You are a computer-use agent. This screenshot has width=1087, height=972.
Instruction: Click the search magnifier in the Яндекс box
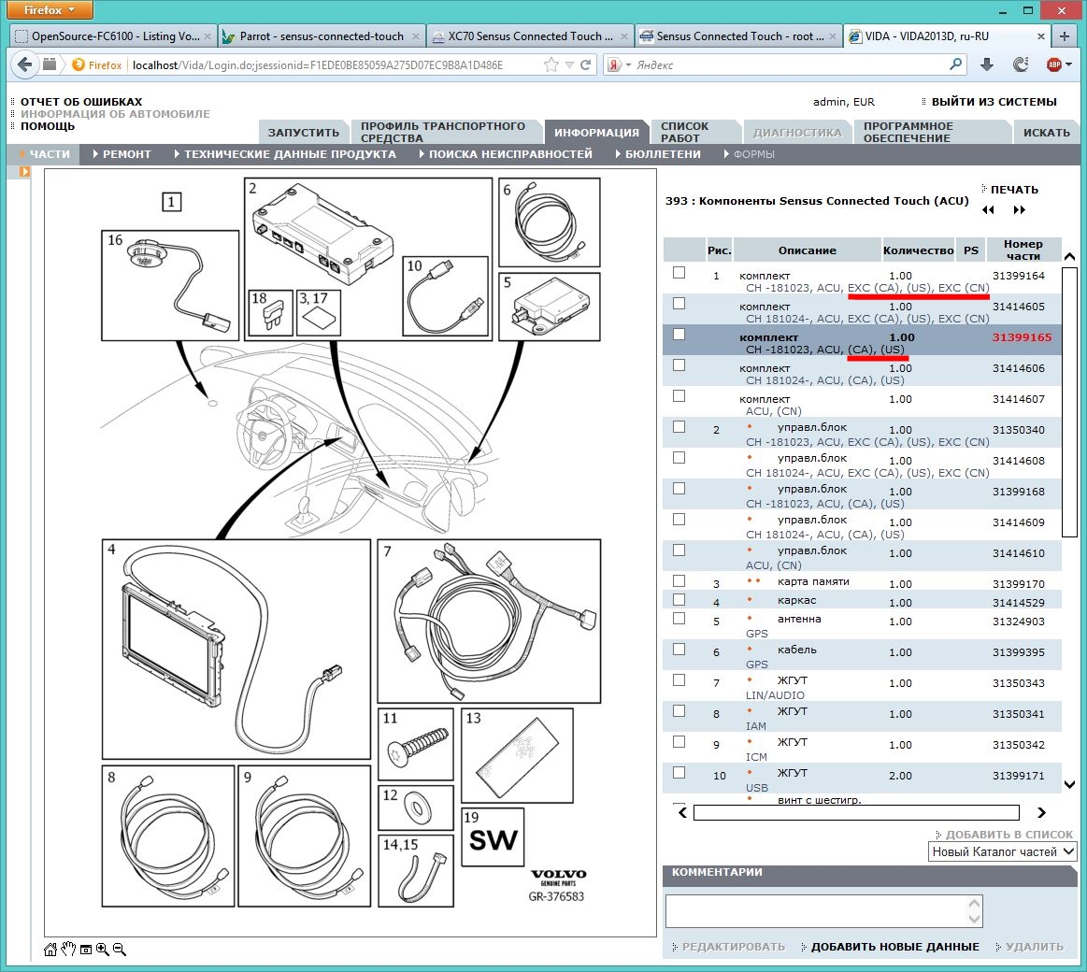pyautogui.click(x=956, y=64)
